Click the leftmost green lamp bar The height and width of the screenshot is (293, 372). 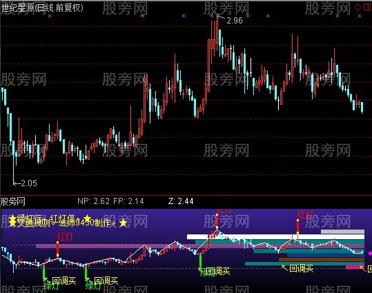tap(43, 273)
